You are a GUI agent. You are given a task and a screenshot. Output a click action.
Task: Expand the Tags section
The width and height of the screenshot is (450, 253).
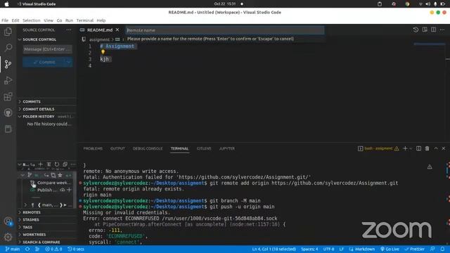(x=27, y=227)
